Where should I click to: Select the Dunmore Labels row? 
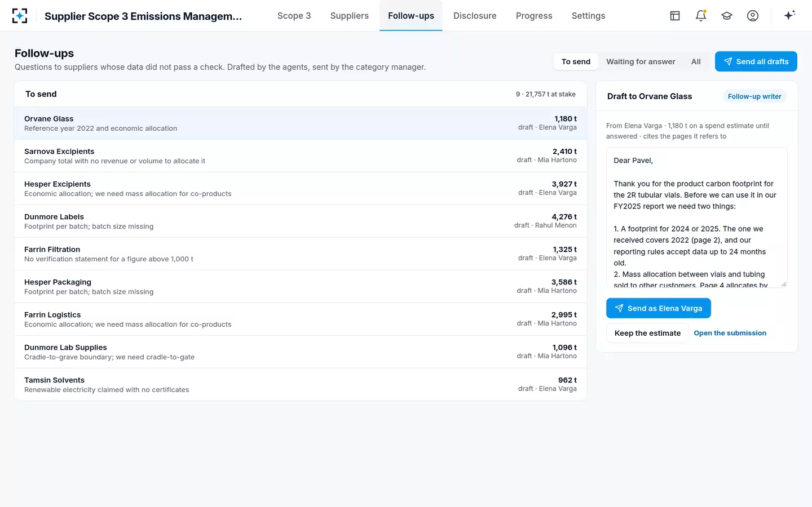301,221
